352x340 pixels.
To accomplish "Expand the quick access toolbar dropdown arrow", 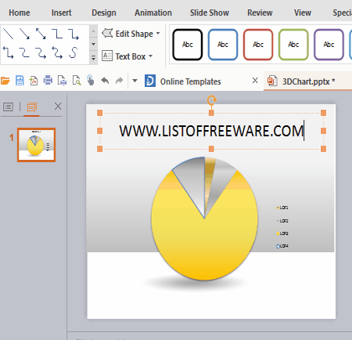I will (135, 81).
